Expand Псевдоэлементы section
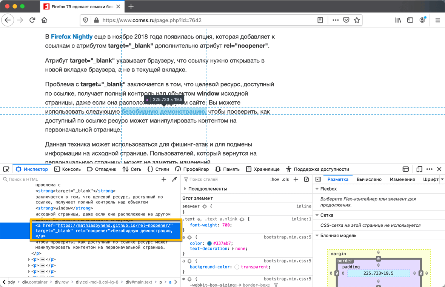The image size is (445, 287). coord(185,189)
